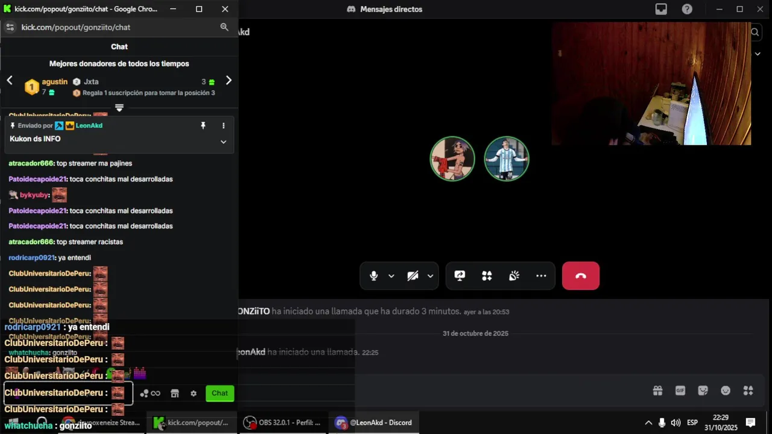Switch to @LeonAkd Discord taskbar item
772x434 pixels.
374,423
